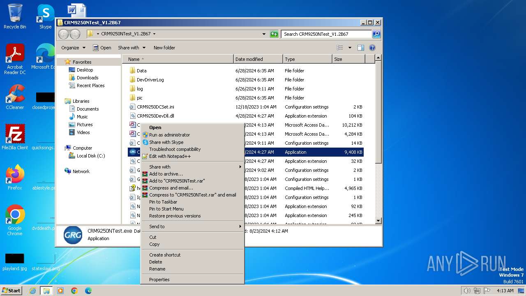Click the file list vertical scrollbar
The width and height of the screenshot is (526, 296).
coord(378,140)
